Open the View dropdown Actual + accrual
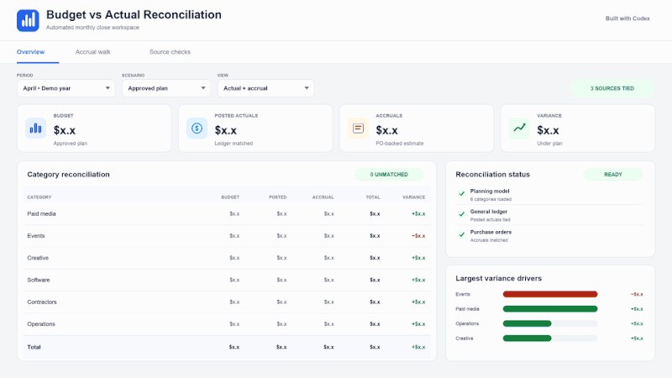 (265, 88)
